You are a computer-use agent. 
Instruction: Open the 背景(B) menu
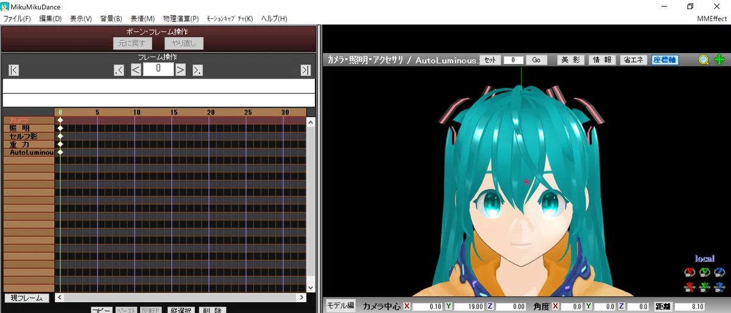[x=111, y=19]
